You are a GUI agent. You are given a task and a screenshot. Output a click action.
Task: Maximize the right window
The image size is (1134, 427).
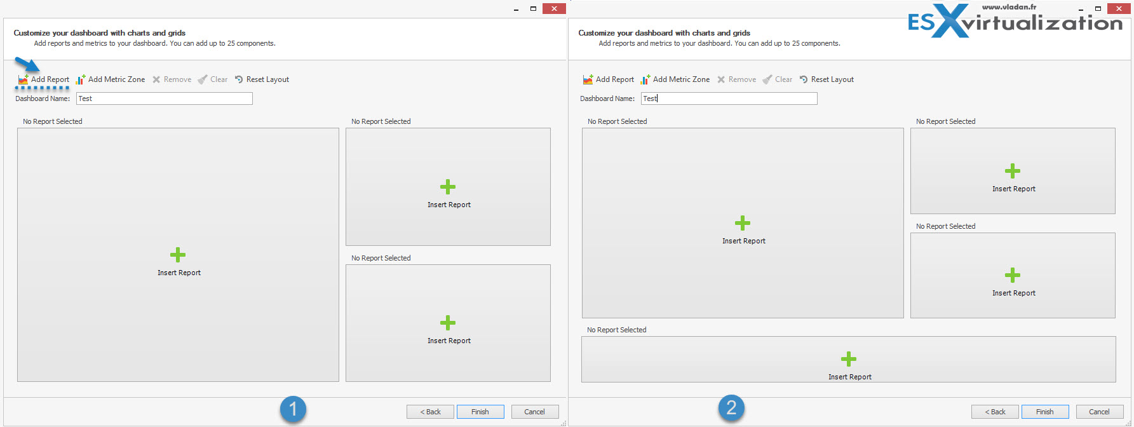click(x=1098, y=8)
